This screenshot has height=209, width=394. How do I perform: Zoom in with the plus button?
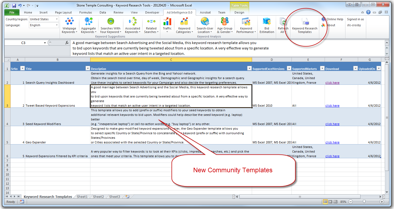[x=382, y=201]
